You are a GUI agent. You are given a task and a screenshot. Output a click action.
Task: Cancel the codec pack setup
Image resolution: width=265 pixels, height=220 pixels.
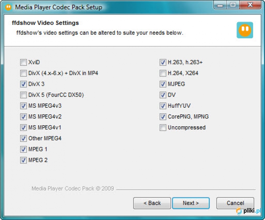(235, 203)
